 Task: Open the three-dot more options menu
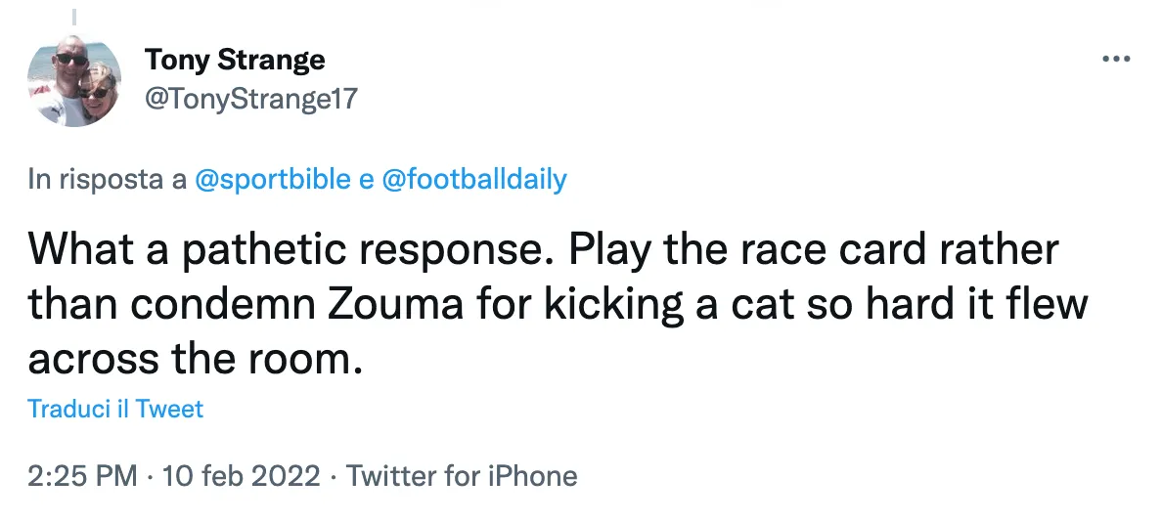1116,60
